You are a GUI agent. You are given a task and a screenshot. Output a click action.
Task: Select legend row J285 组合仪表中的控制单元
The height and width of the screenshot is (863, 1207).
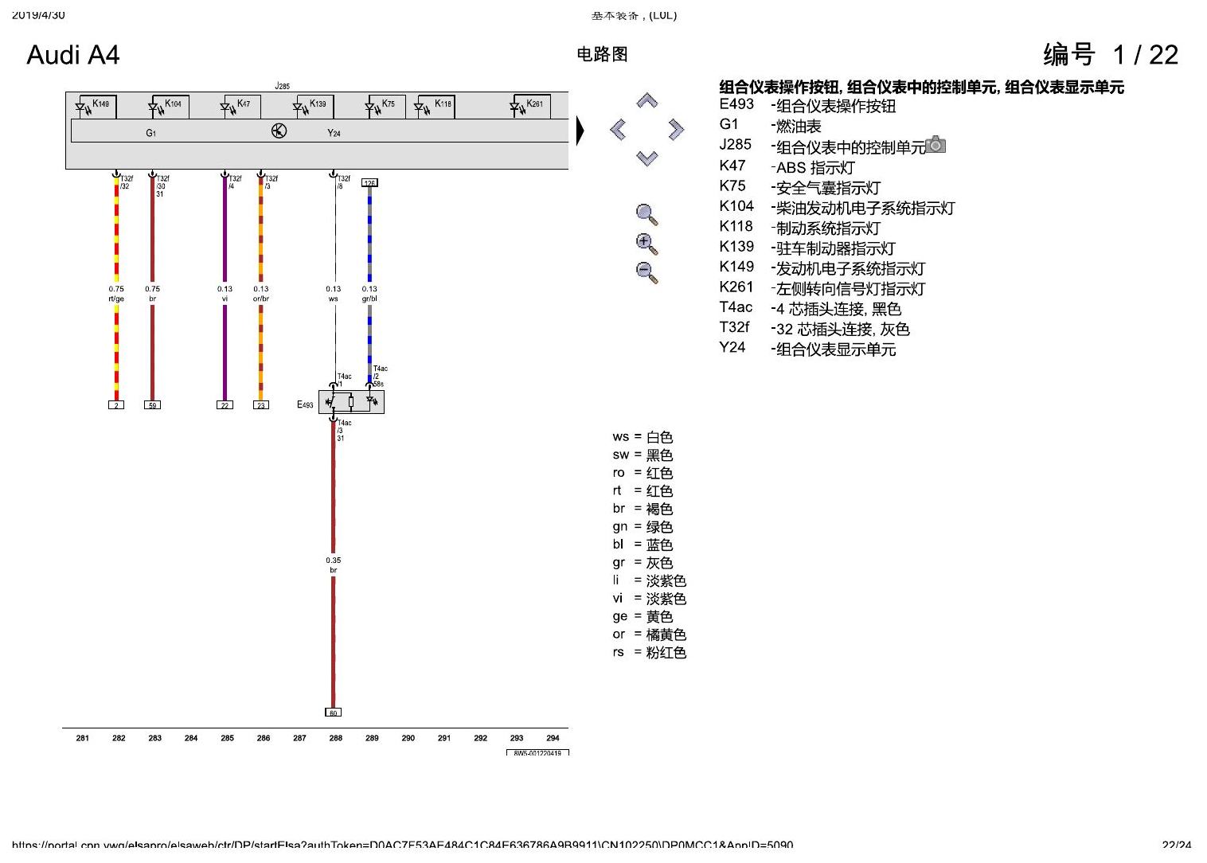[x=823, y=146]
